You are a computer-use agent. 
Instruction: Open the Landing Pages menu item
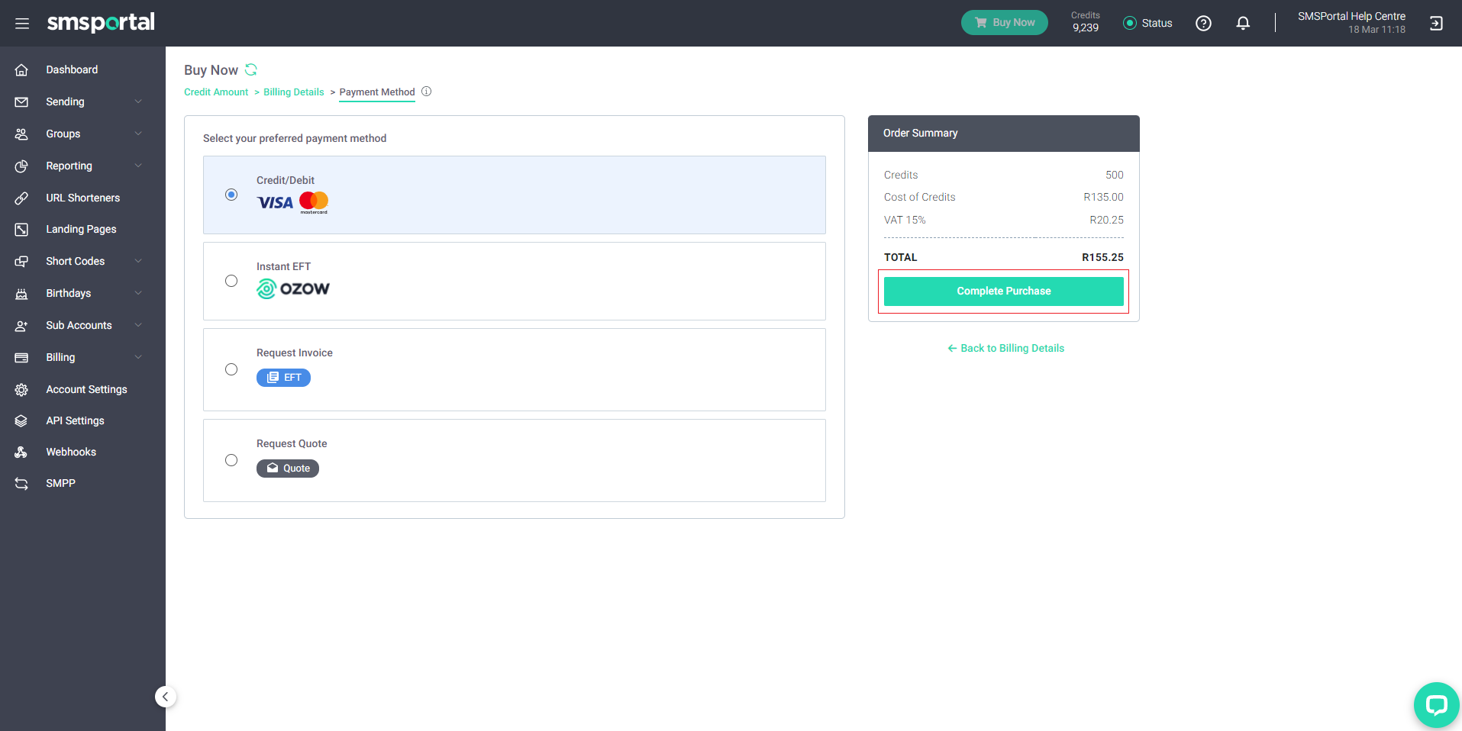[81, 229]
